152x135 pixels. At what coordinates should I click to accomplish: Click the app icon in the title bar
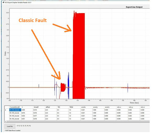3,2
